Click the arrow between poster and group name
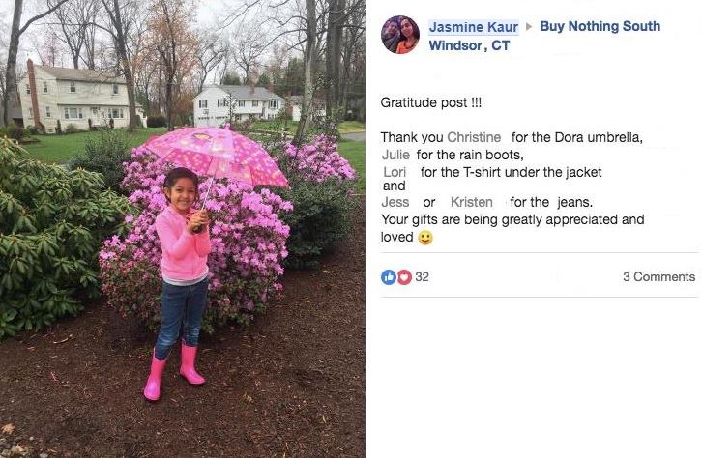The image size is (702, 458). [x=529, y=26]
